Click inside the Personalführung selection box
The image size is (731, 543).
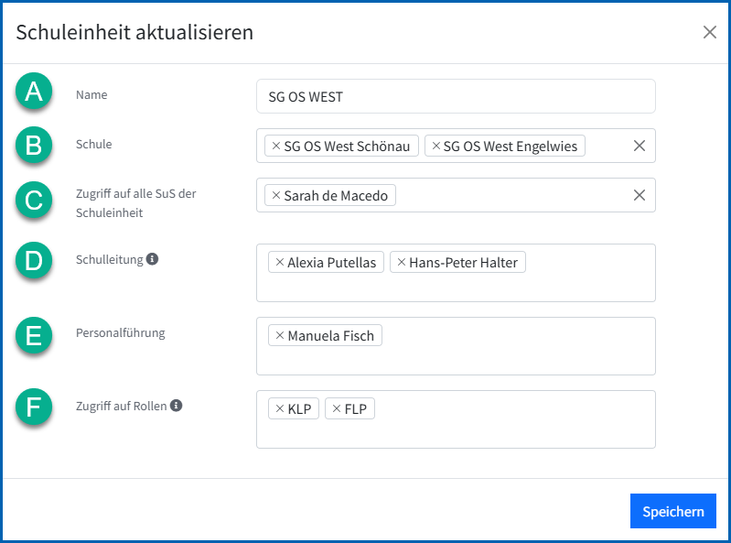[x=456, y=346]
